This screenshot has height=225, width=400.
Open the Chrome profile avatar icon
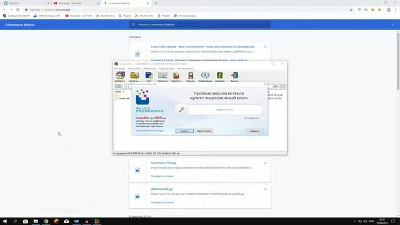pos(389,10)
